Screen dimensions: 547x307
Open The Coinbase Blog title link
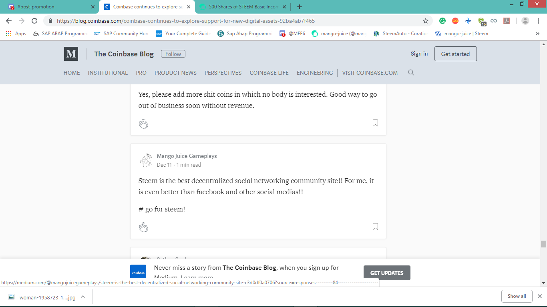tap(124, 54)
